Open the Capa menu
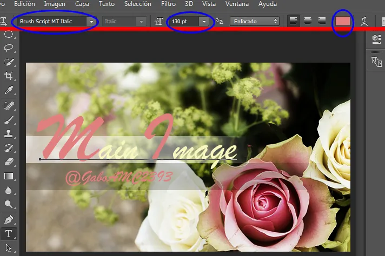 tap(82, 4)
